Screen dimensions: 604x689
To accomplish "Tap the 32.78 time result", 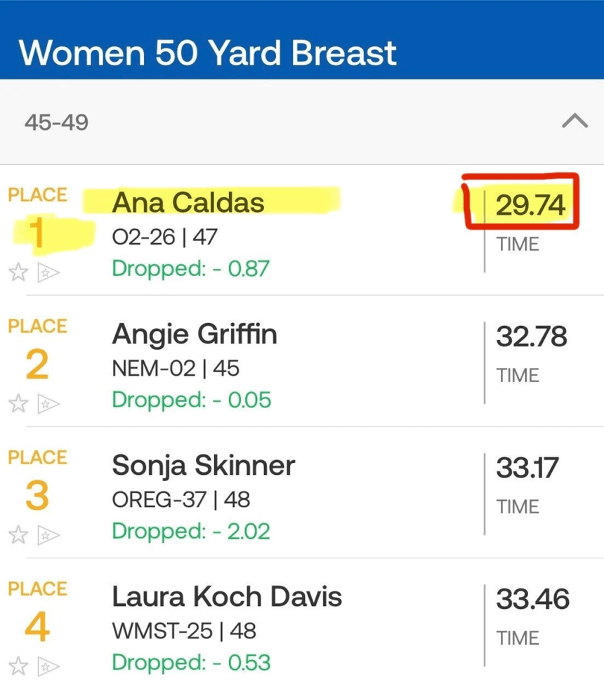I will tap(532, 336).
